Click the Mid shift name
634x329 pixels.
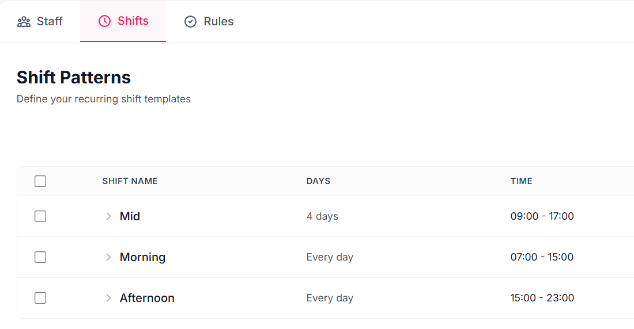coord(130,216)
